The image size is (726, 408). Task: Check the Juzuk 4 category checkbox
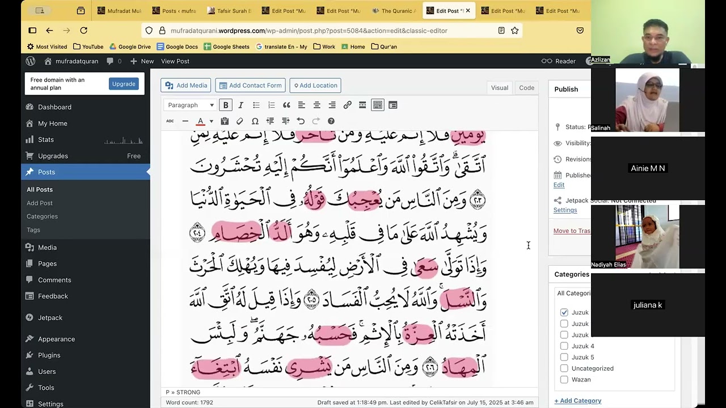564,346
